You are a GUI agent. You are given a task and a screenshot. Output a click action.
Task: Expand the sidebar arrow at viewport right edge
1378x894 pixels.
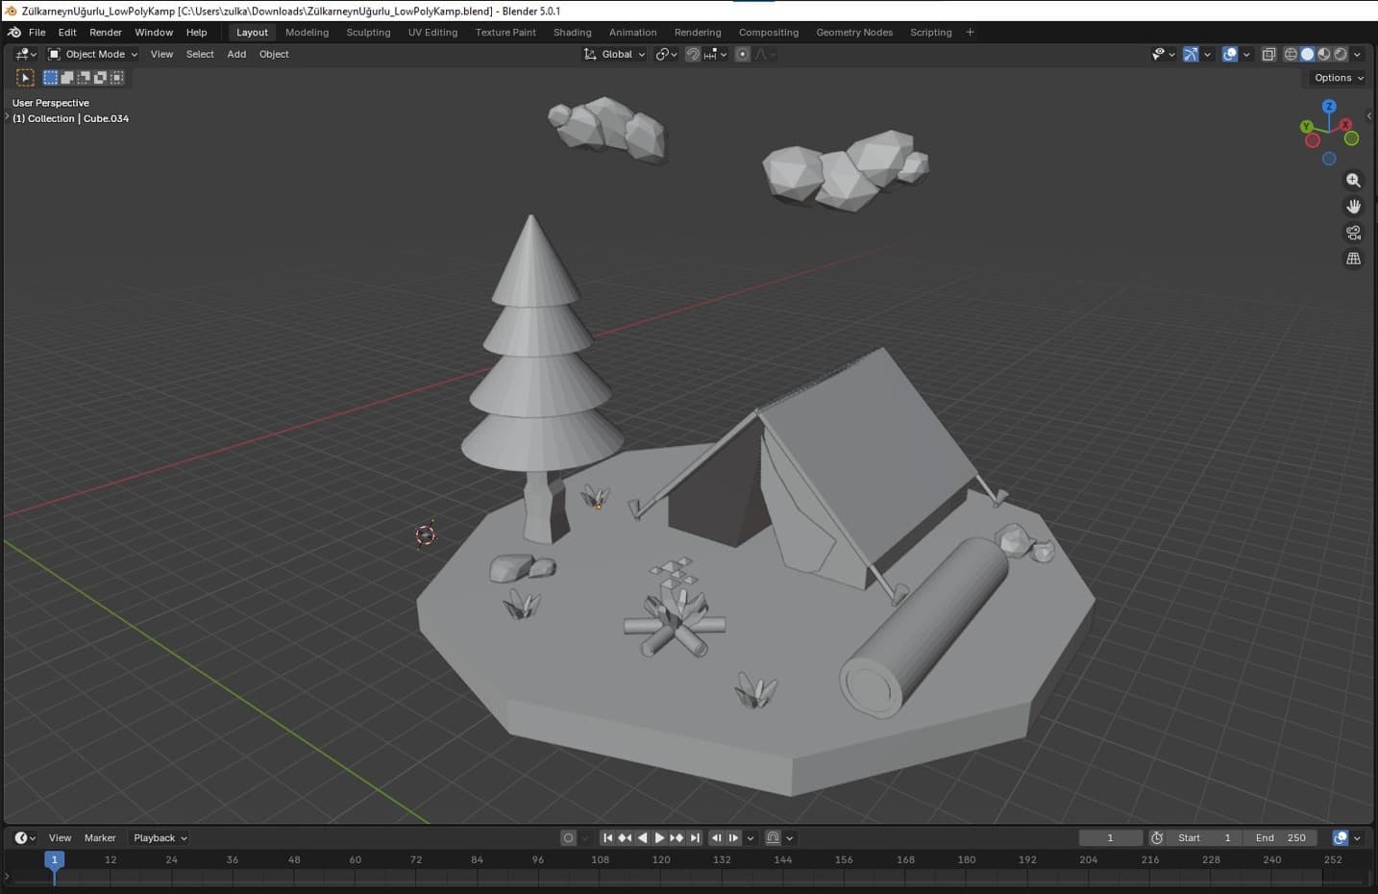[x=1369, y=115]
